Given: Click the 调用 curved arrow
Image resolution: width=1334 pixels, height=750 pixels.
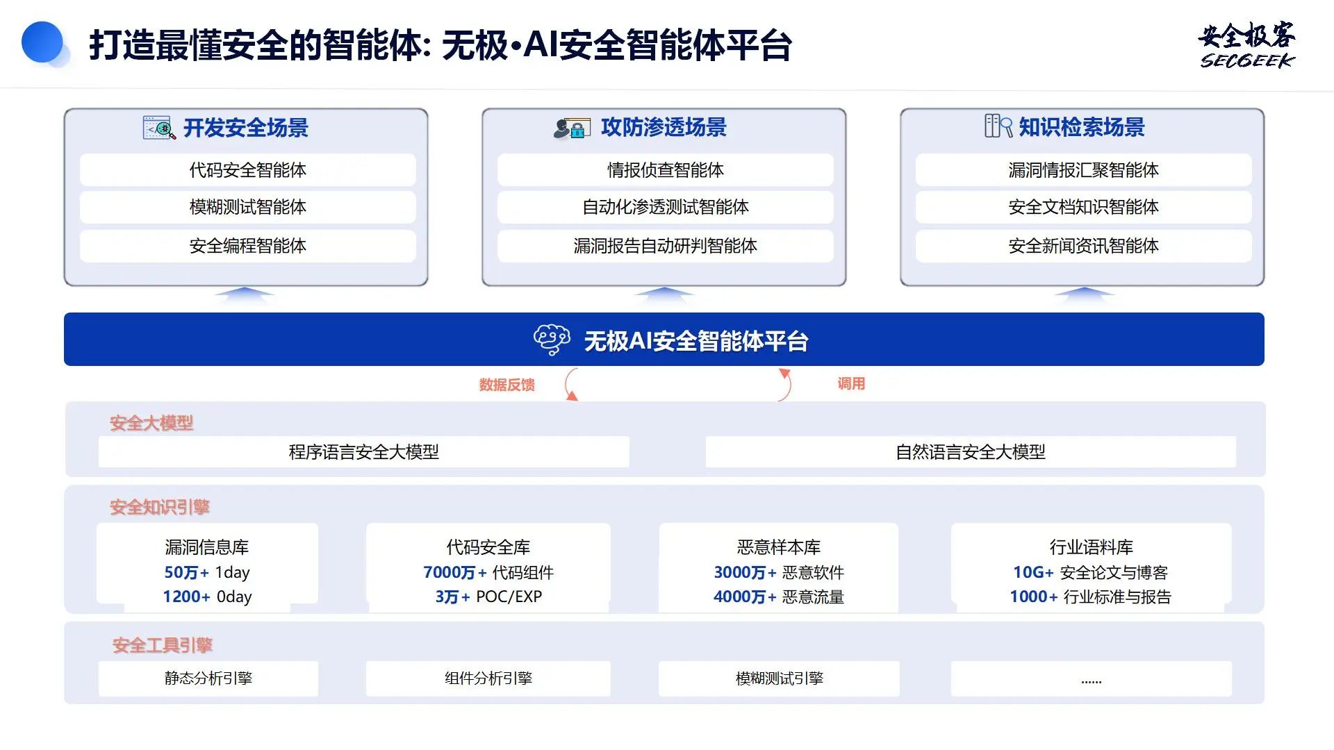Looking at the screenshot, I should click(784, 385).
